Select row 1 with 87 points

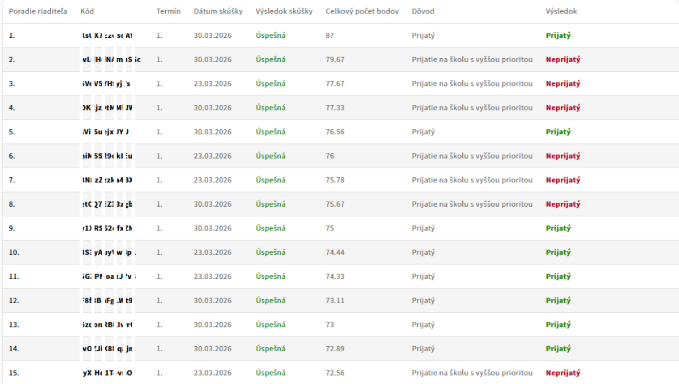[339, 35]
